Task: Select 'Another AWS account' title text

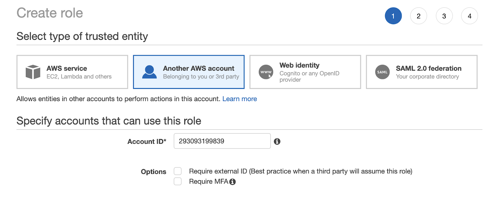Action: point(198,68)
